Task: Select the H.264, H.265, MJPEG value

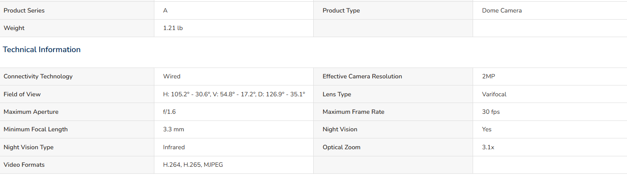Action: [193, 165]
